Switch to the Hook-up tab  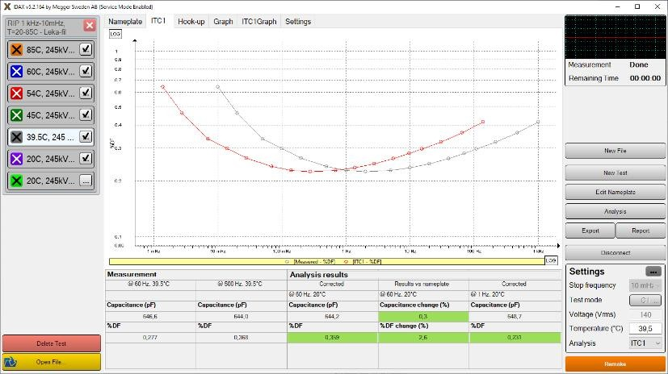tap(191, 22)
